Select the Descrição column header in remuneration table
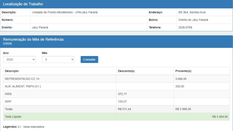Screen dimensions: 233x131 (12, 71)
